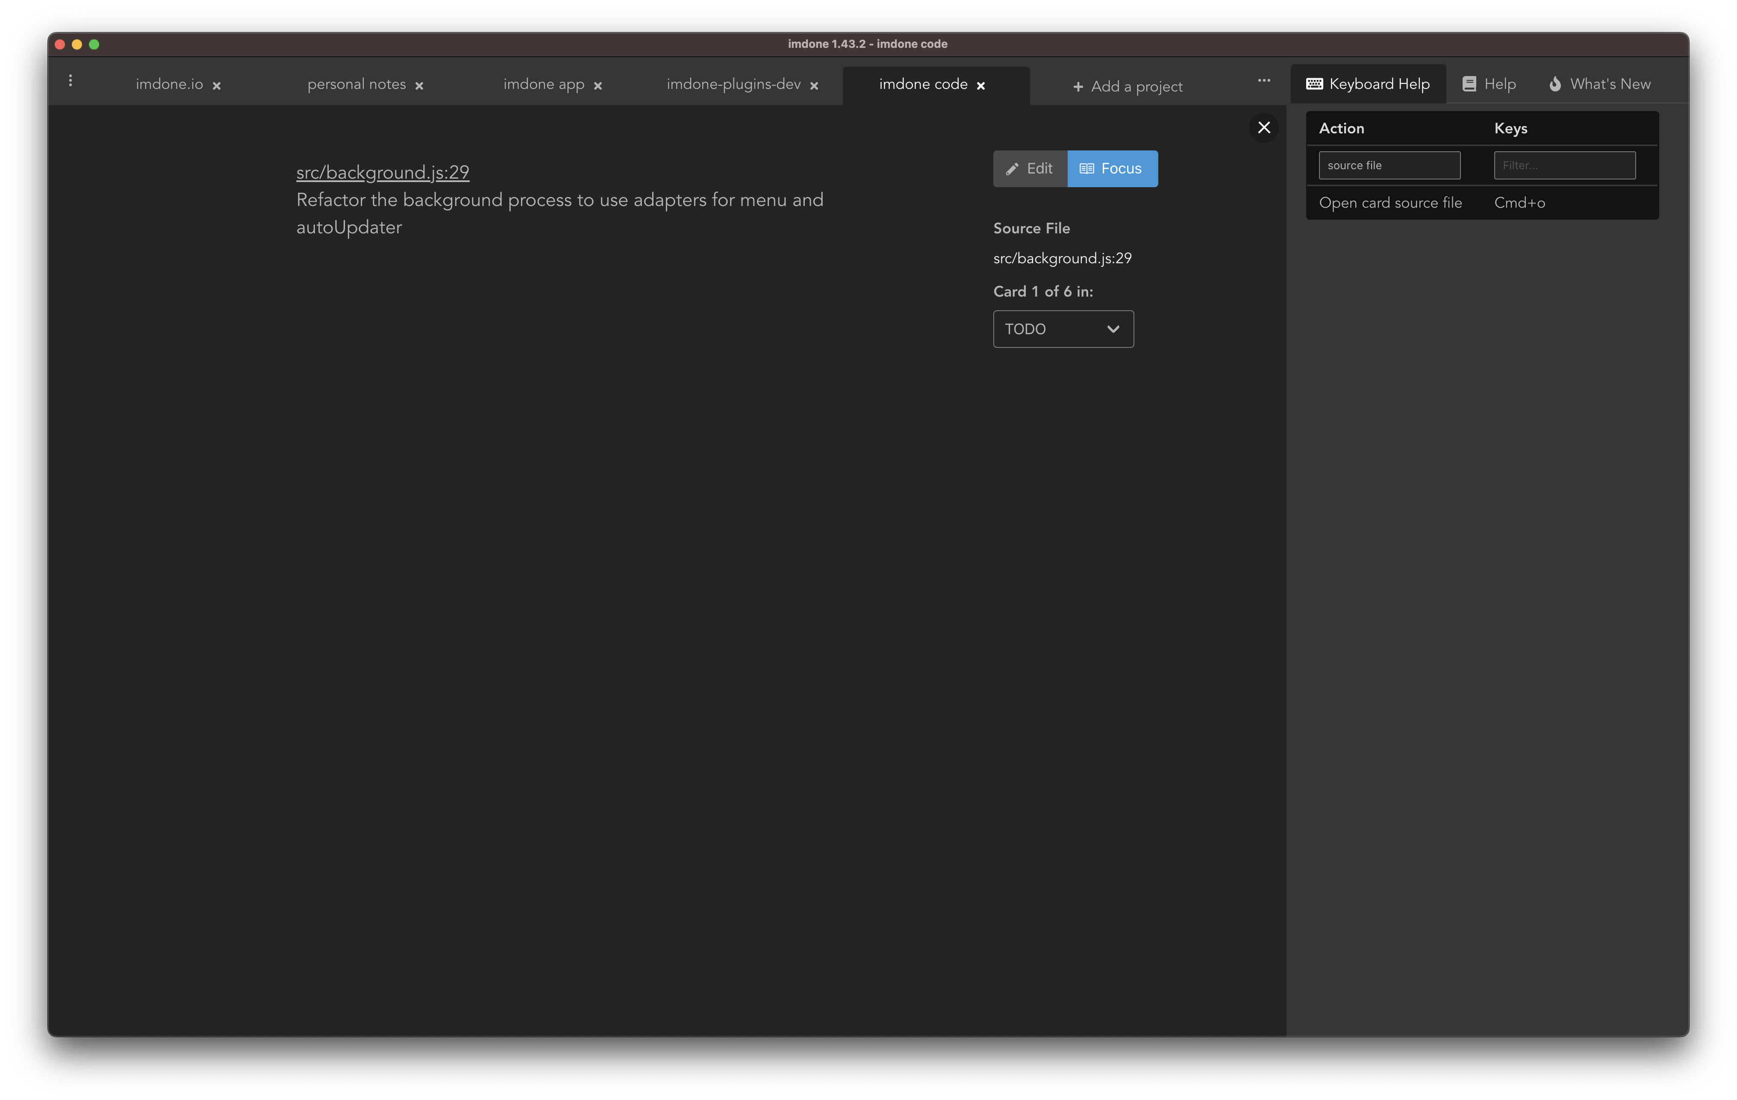The width and height of the screenshot is (1737, 1100).
Task: Click the Cmd+o shortcut cell
Action: (x=1519, y=203)
